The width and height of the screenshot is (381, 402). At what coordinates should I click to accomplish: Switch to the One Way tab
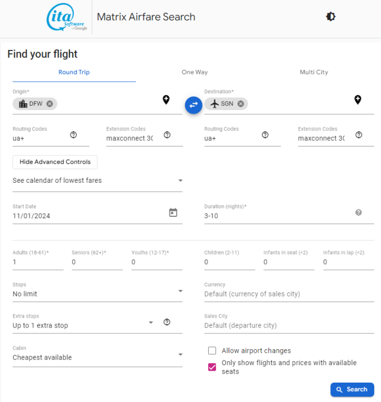pos(194,72)
